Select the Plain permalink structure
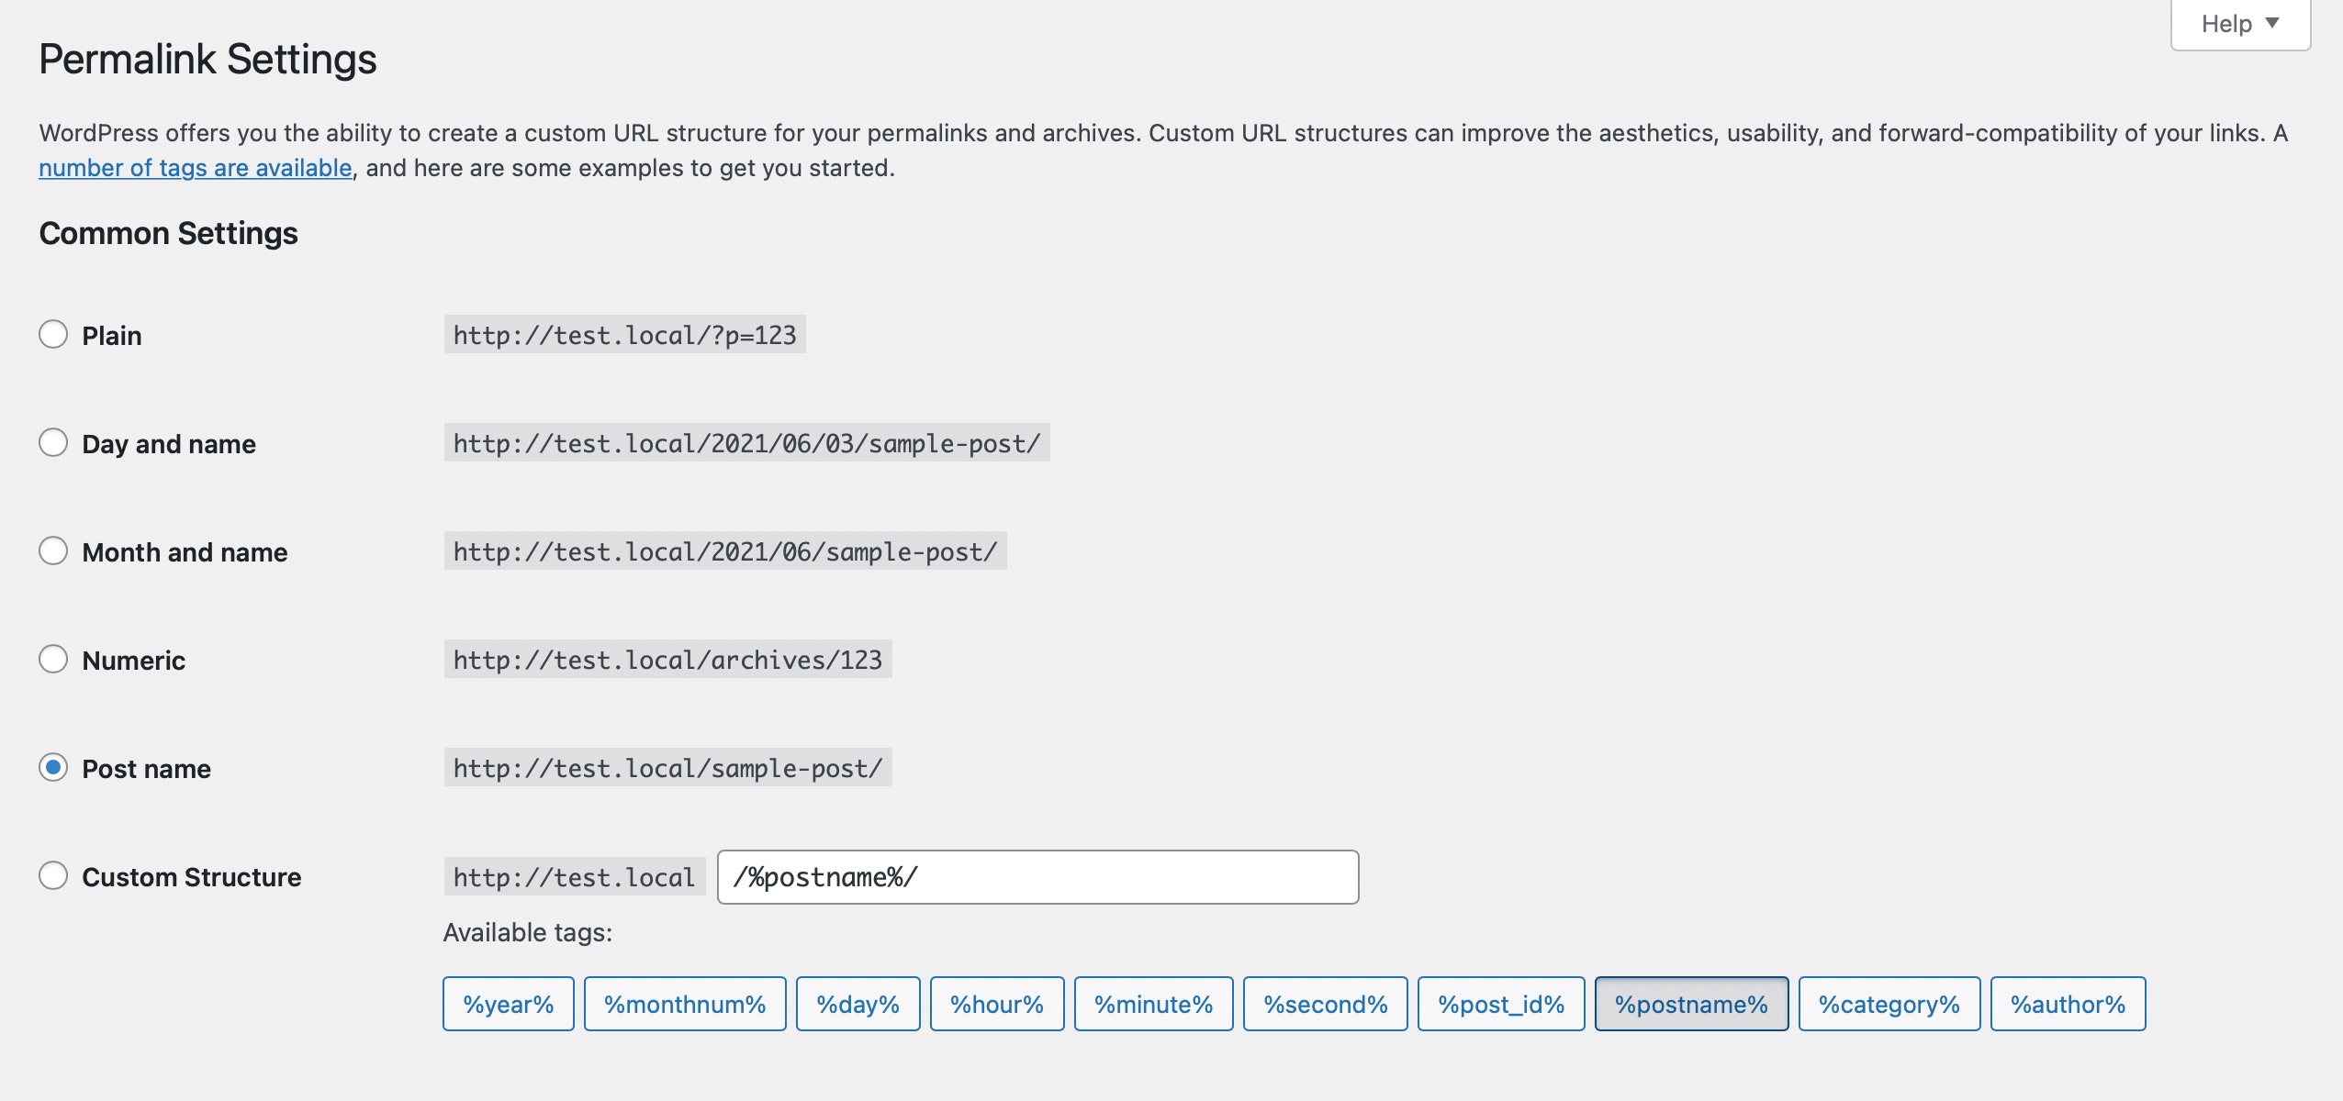 coord(53,334)
